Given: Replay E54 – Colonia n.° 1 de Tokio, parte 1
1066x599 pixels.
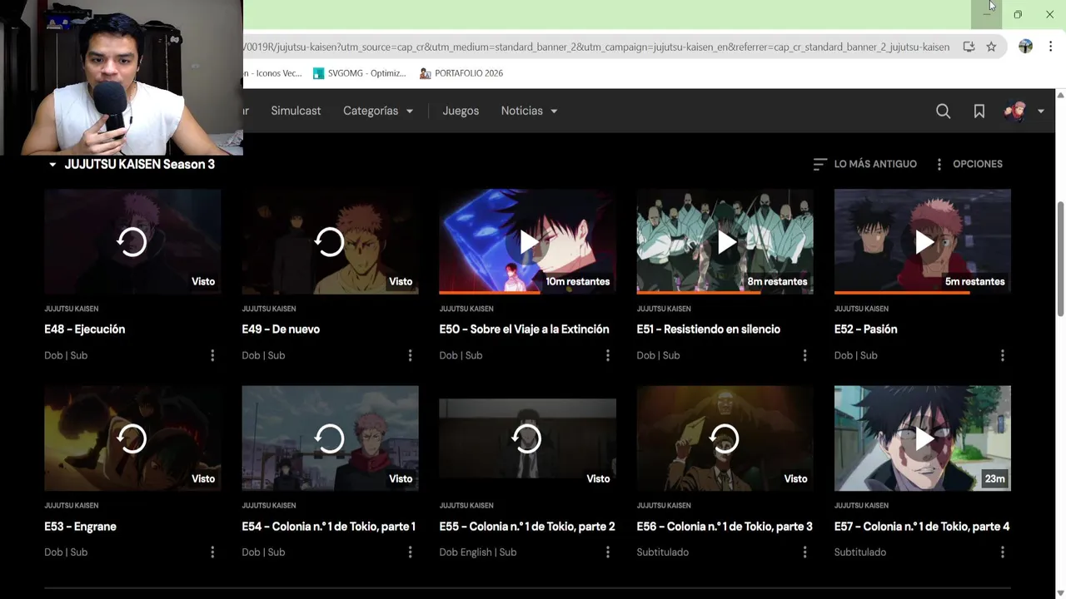Looking at the screenshot, I should pyautogui.click(x=330, y=438).
